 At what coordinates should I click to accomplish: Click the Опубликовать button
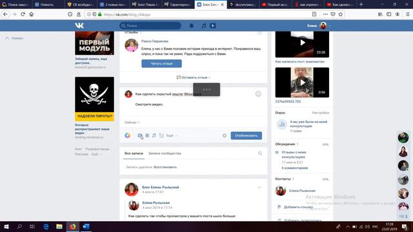247,135
